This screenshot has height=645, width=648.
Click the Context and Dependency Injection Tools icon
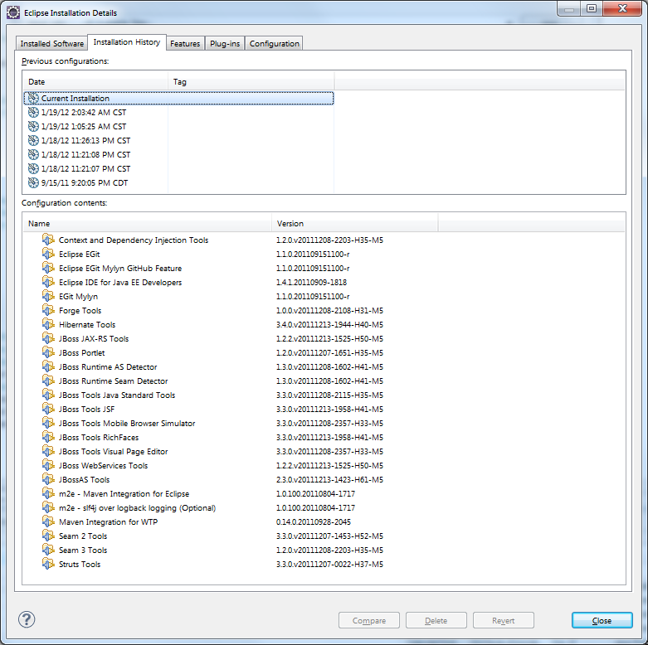click(48, 240)
